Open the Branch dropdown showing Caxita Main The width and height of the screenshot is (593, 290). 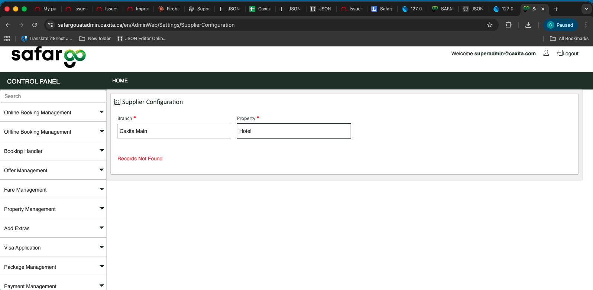click(x=174, y=131)
